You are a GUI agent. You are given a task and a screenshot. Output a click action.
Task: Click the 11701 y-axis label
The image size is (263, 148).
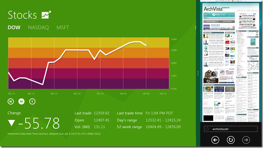tap(174, 89)
